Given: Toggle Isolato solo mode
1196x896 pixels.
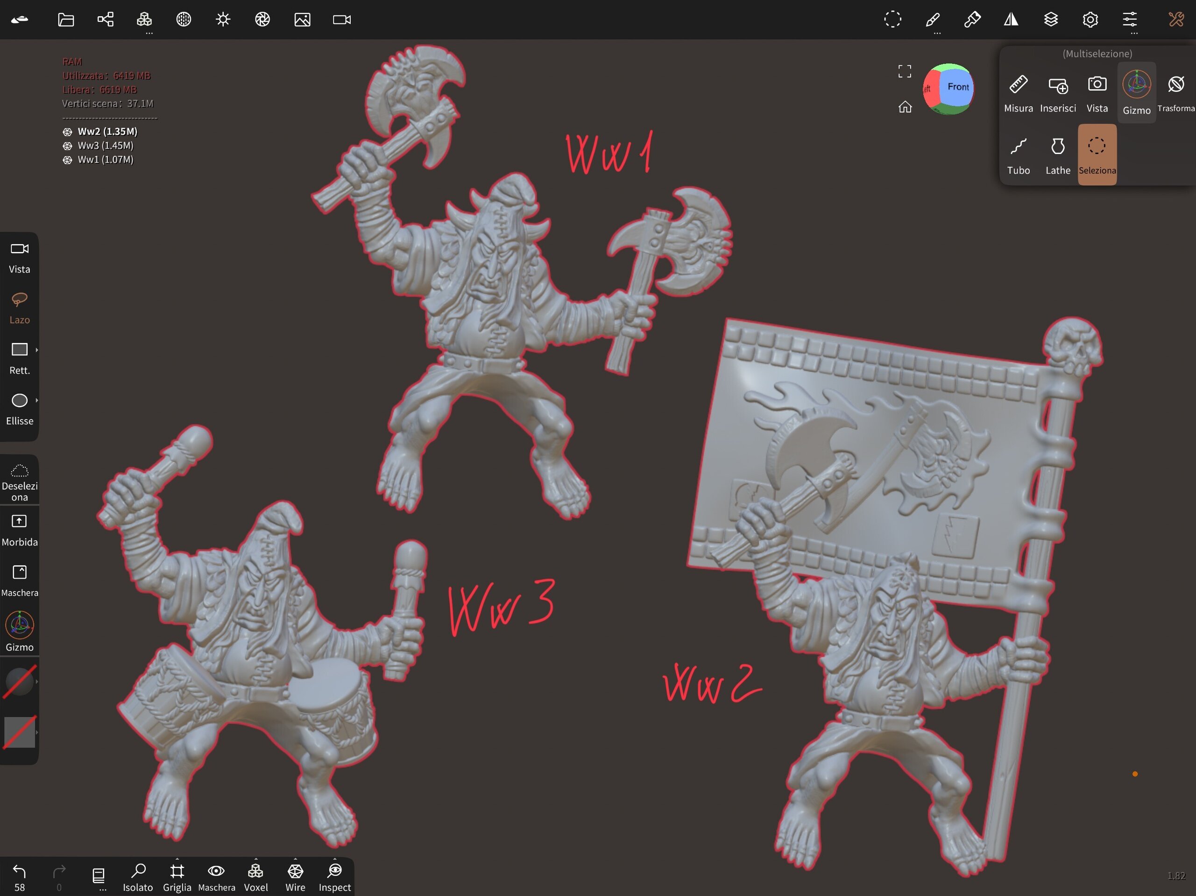Looking at the screenshot, I should point(138,875).
